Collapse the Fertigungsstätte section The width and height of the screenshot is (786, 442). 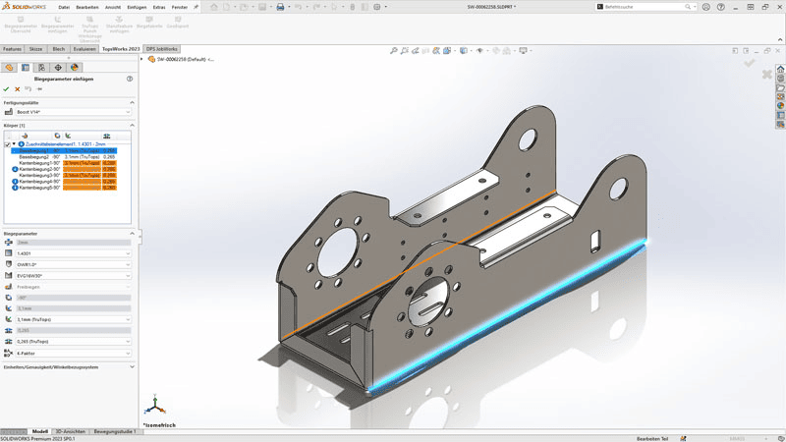[132, 101]
